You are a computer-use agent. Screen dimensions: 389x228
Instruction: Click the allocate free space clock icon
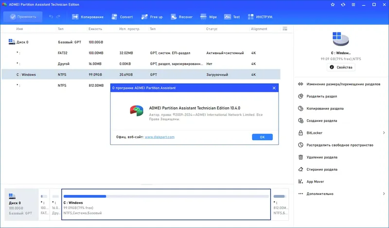(x=301, y=145)
